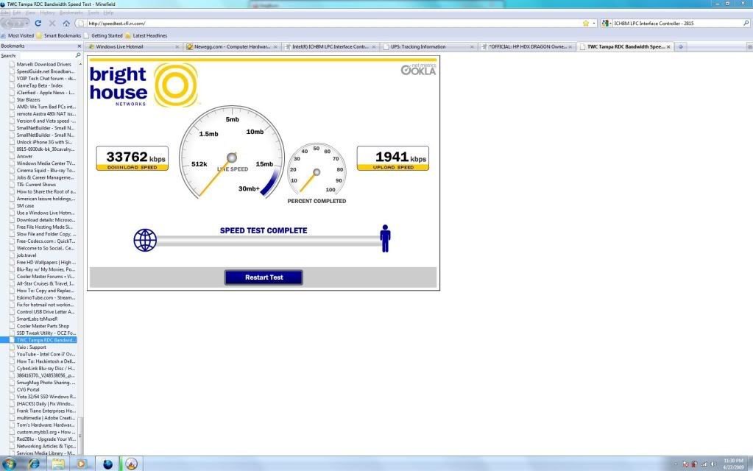753x471 pixels.
Task: Click the Bright House Networks logo
Action: [x=143, y=85]
